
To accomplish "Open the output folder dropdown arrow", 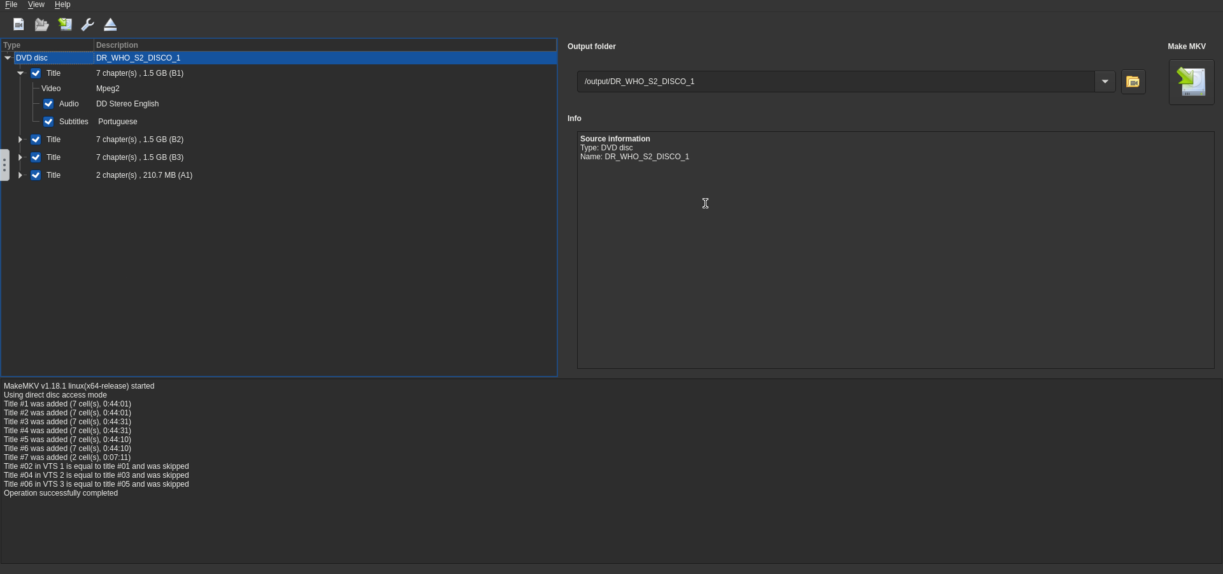I will 1105,82.
